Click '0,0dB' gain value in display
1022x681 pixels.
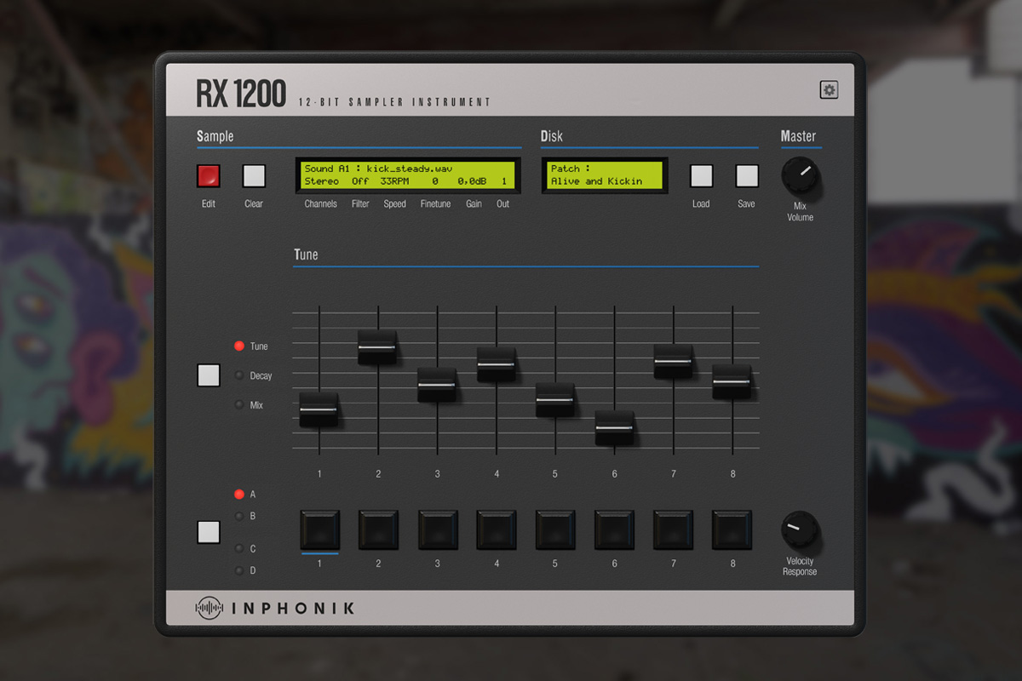pyautogui.click(x=472, y=181)
